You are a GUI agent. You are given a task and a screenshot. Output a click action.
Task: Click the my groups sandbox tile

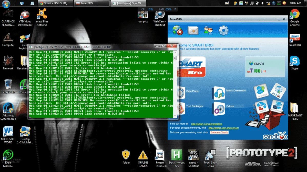[261, 91]
